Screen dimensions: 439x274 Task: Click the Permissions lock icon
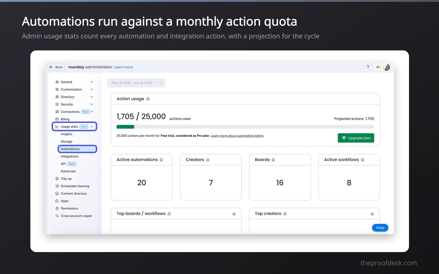tap(57, 209)
